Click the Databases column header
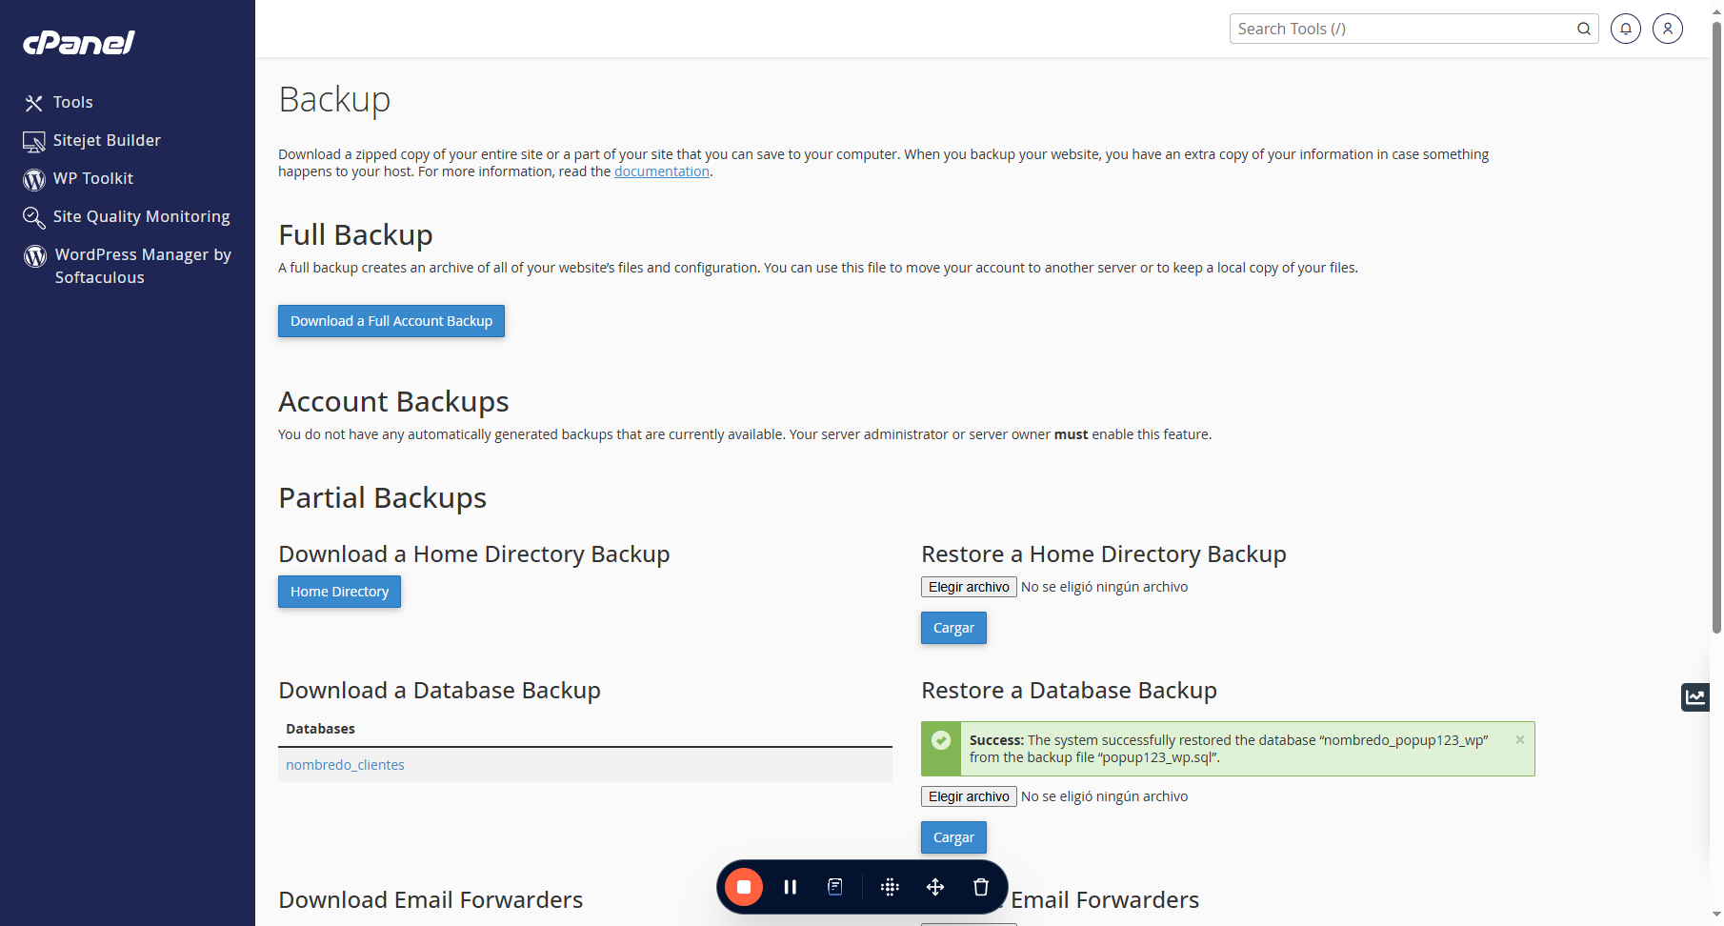This screenshot has width=1724, height=926. point(320,729)
